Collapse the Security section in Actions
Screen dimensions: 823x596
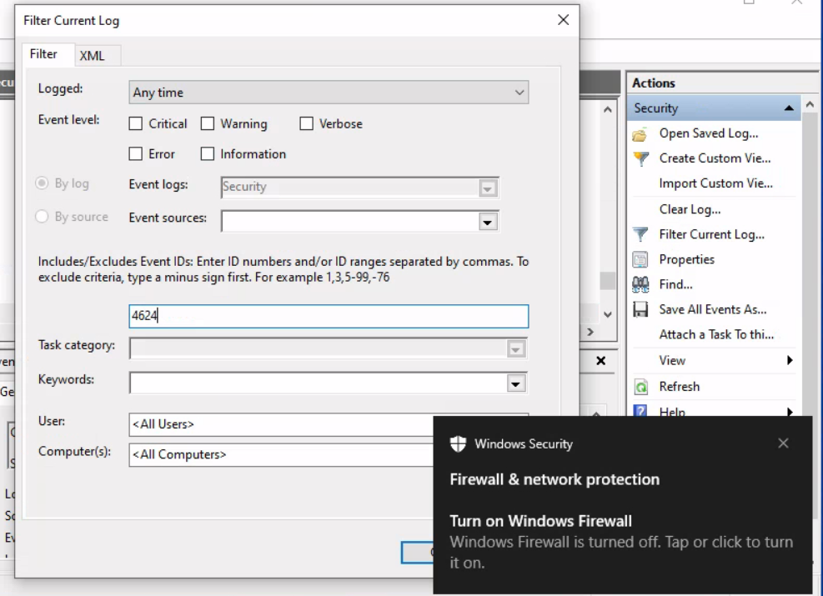tap(788, 108)
